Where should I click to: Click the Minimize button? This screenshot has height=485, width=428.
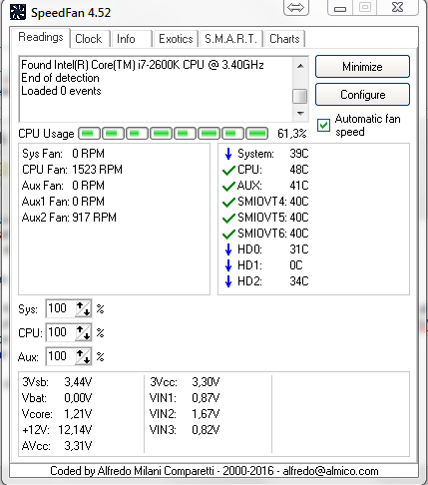point(362,67)
